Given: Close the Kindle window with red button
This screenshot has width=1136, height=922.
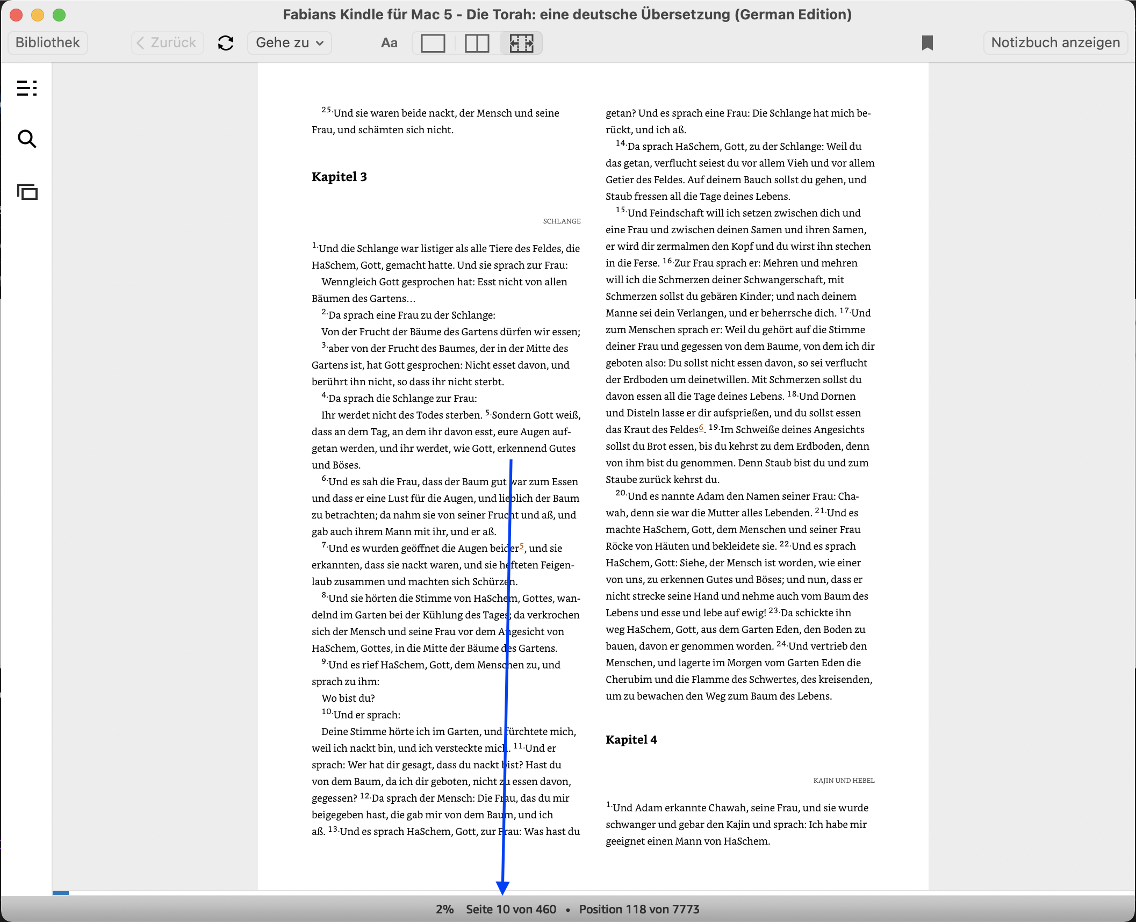Looking at the screenshot, I should [16, 15].
